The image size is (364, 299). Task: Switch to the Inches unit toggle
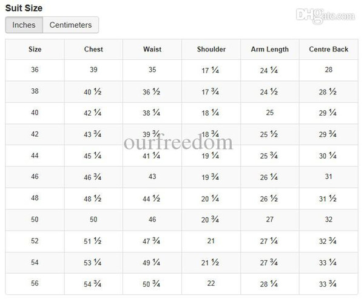24,25
